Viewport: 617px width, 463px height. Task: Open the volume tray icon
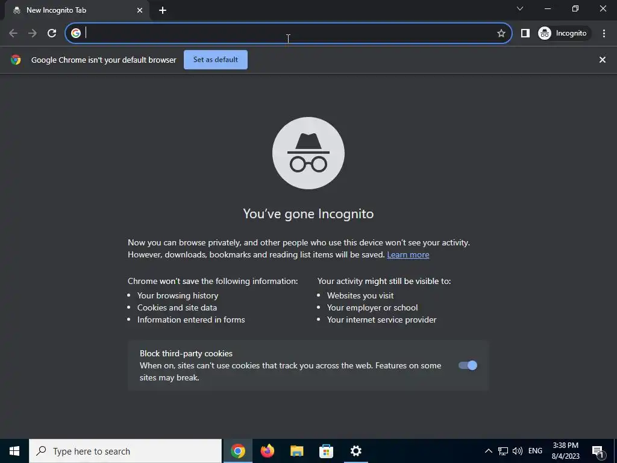[x=518, y=451]
